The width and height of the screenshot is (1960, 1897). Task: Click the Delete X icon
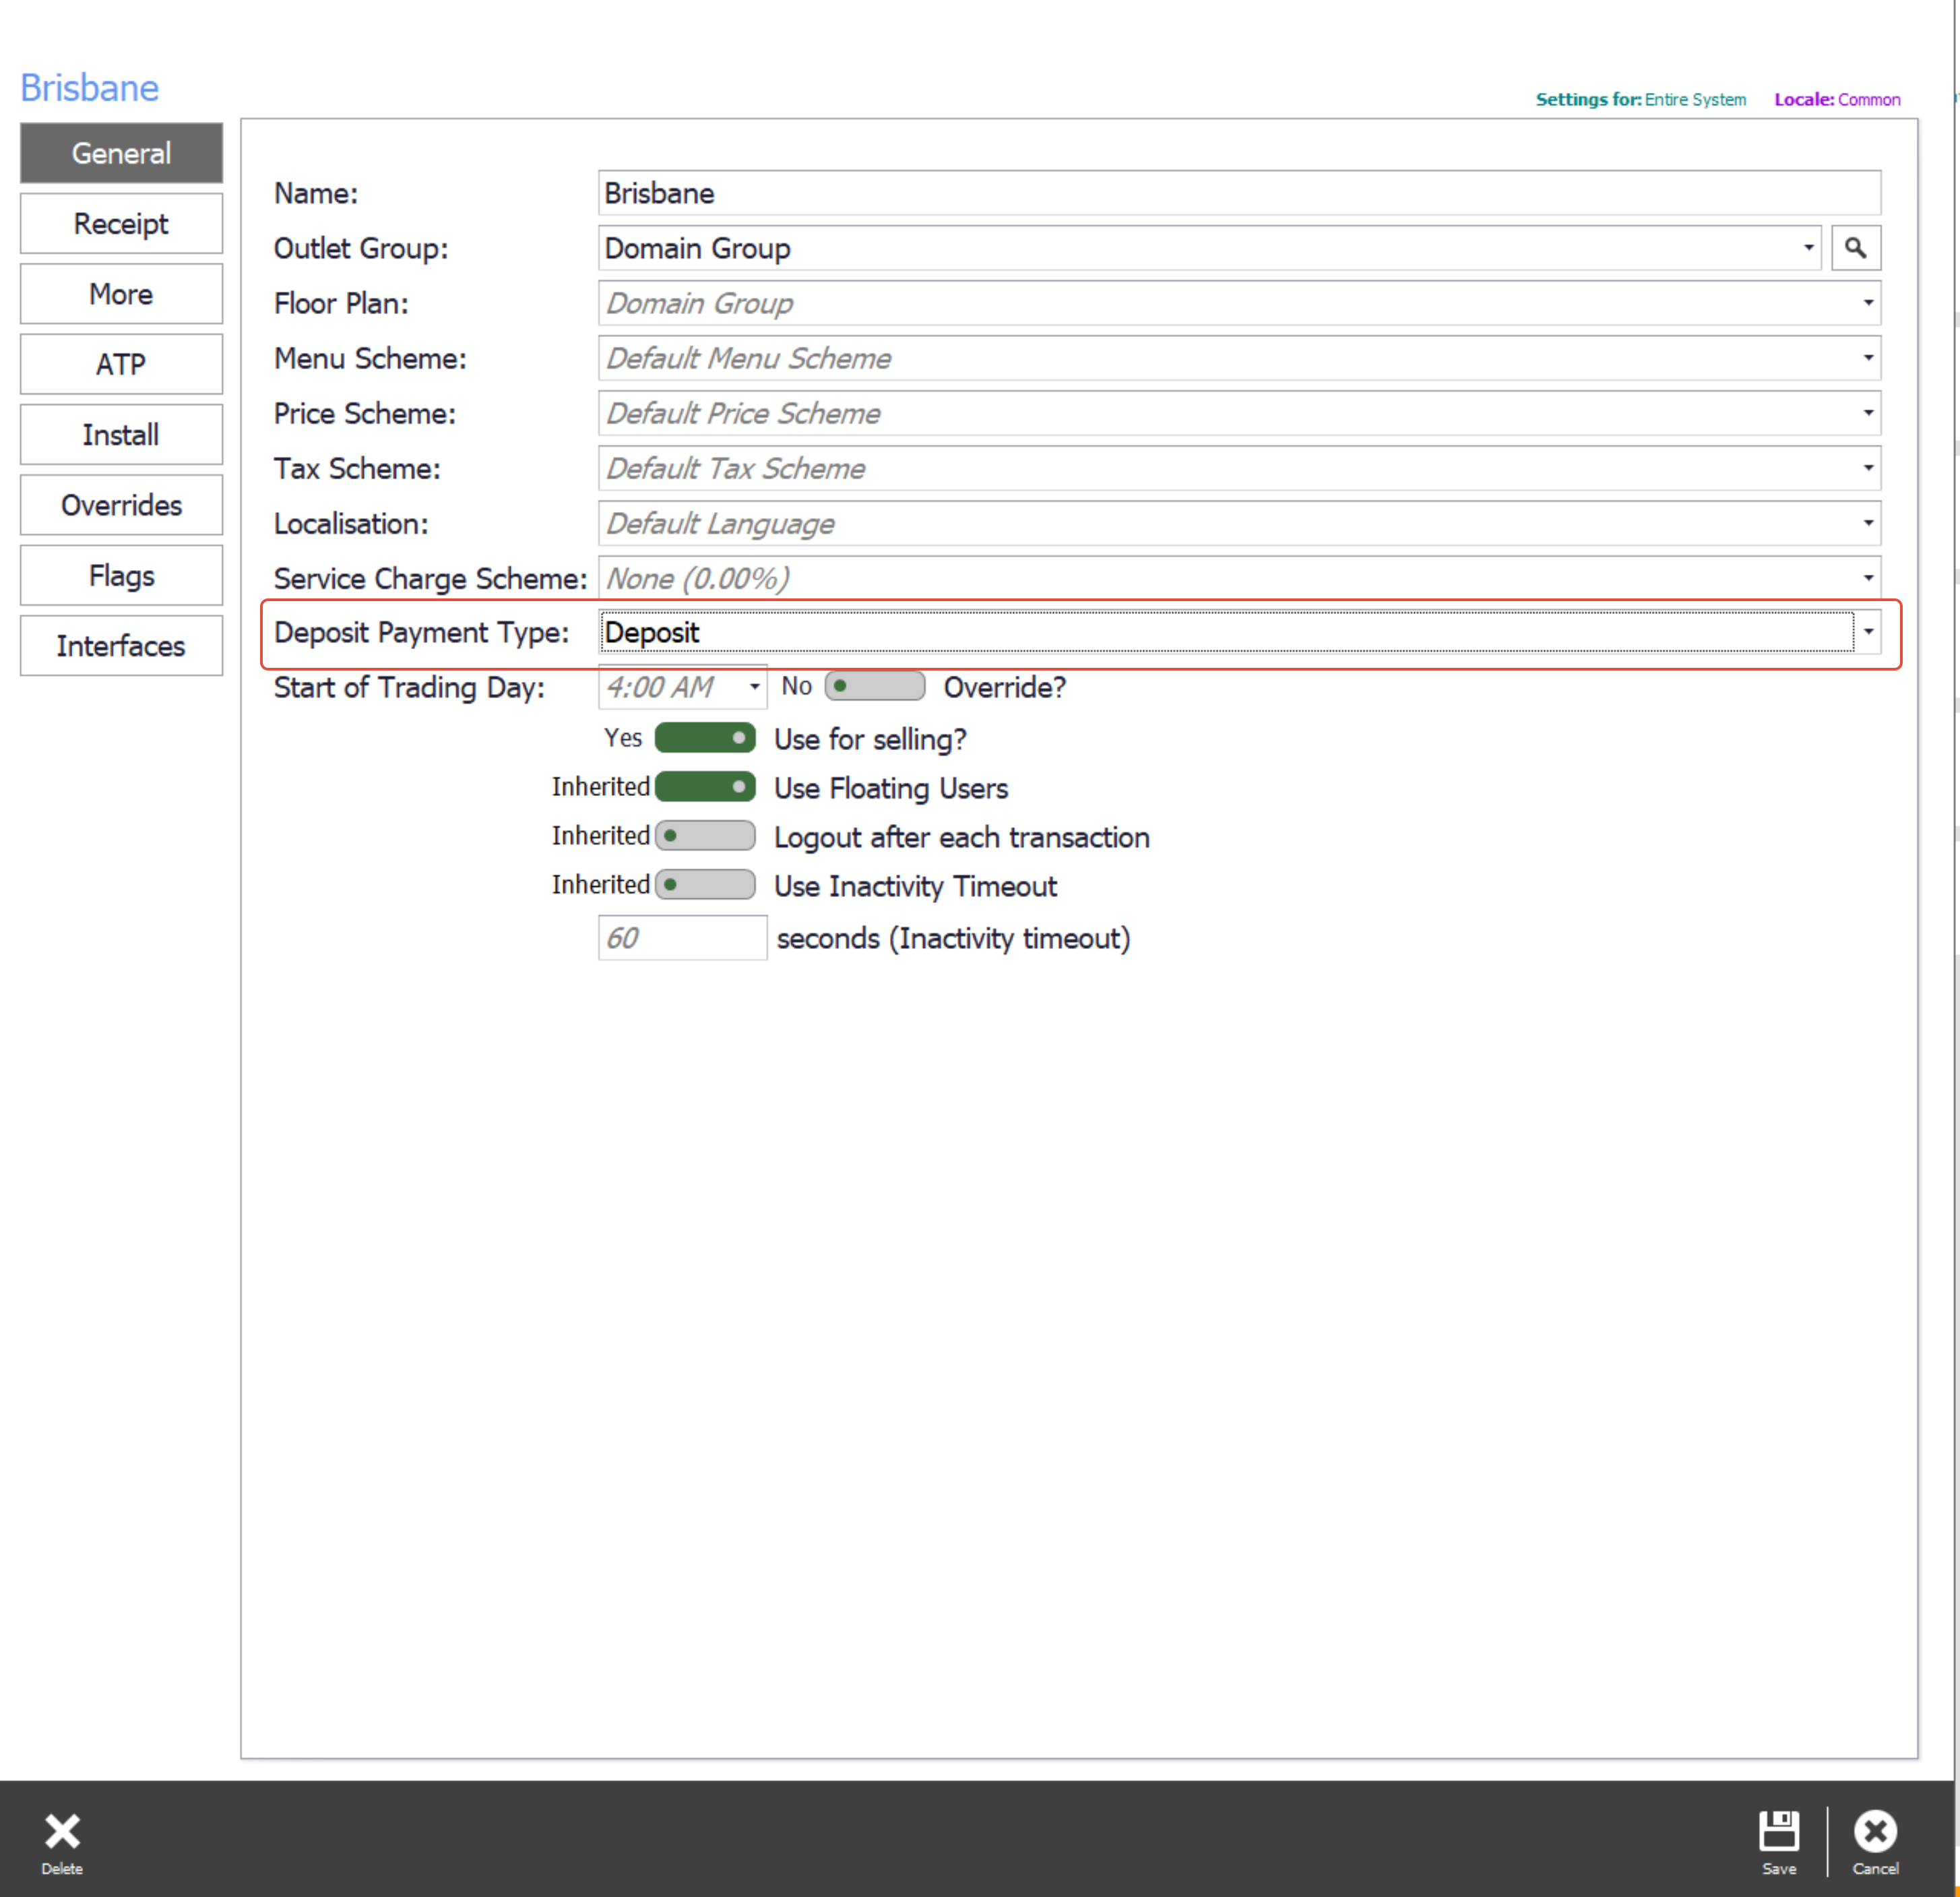[x=62, y=1831]
